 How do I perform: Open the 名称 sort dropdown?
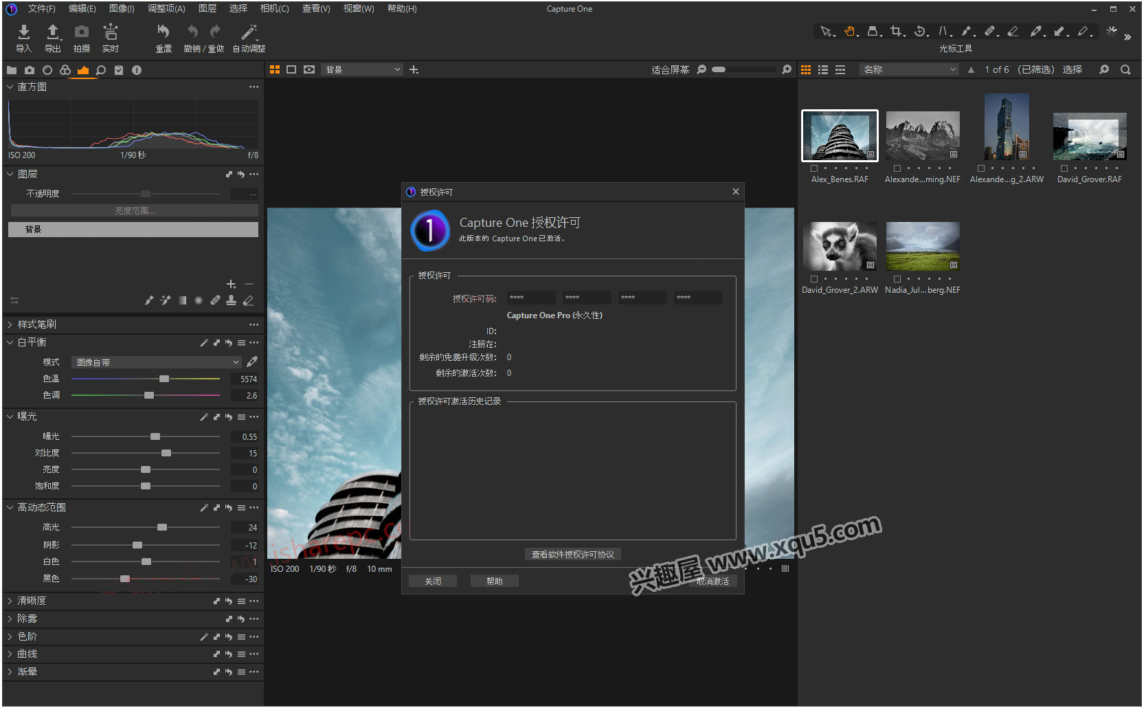click(x=910, y=69)
